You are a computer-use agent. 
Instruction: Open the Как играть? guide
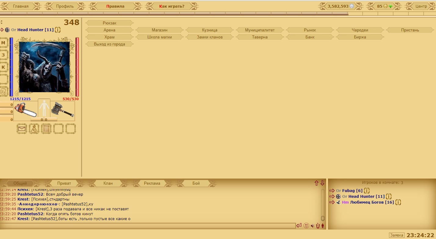click(x=172, y=6)
